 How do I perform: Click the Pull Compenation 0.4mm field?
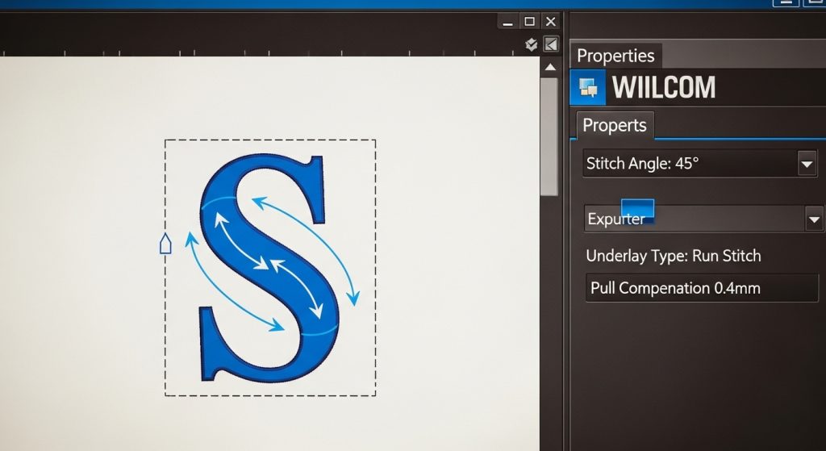click(x=702, y=288)
